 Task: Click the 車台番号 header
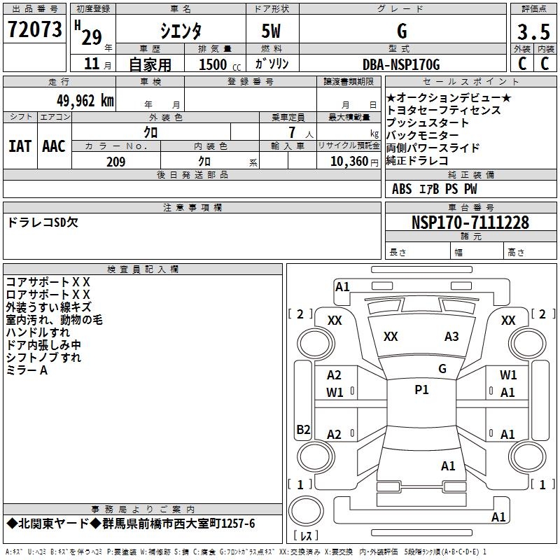point(470,207)
